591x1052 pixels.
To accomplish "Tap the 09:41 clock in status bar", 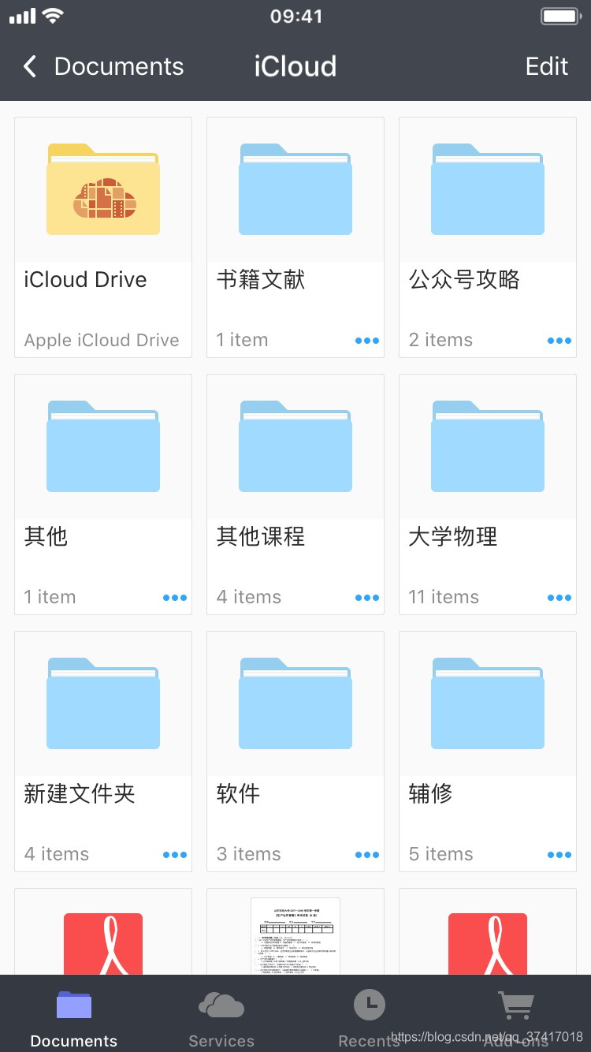I will [x=296, y=16].
